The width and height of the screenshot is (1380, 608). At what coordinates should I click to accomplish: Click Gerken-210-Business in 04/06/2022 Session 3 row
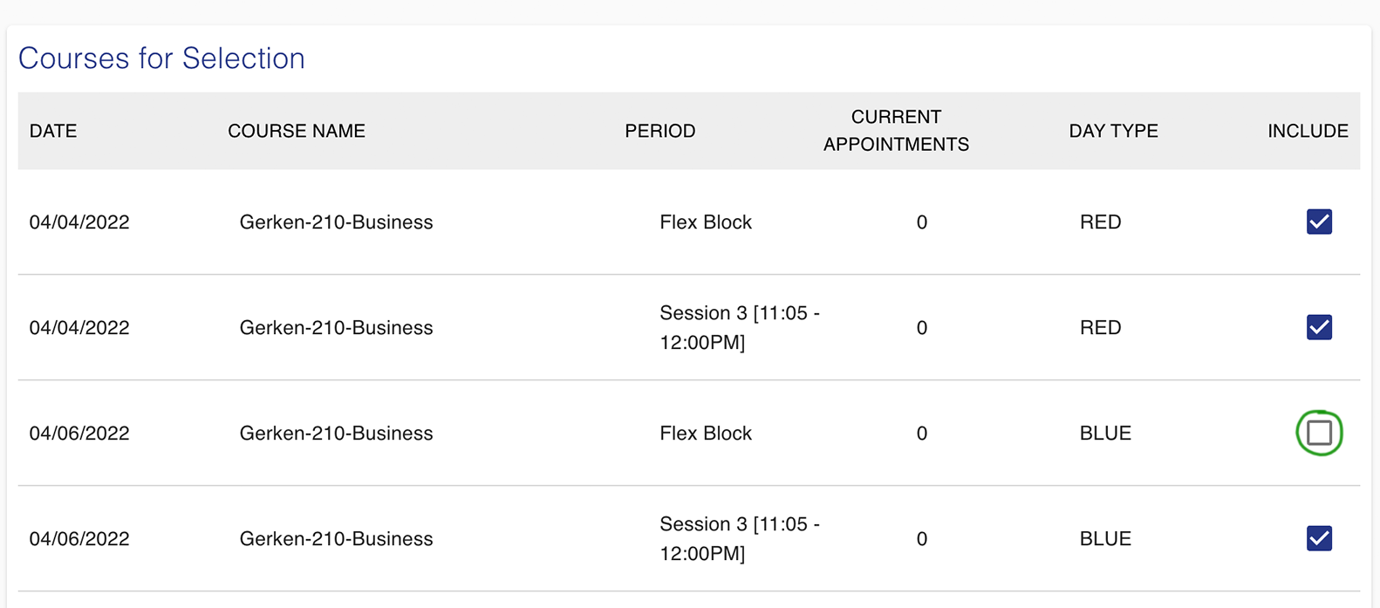point(336,539)
